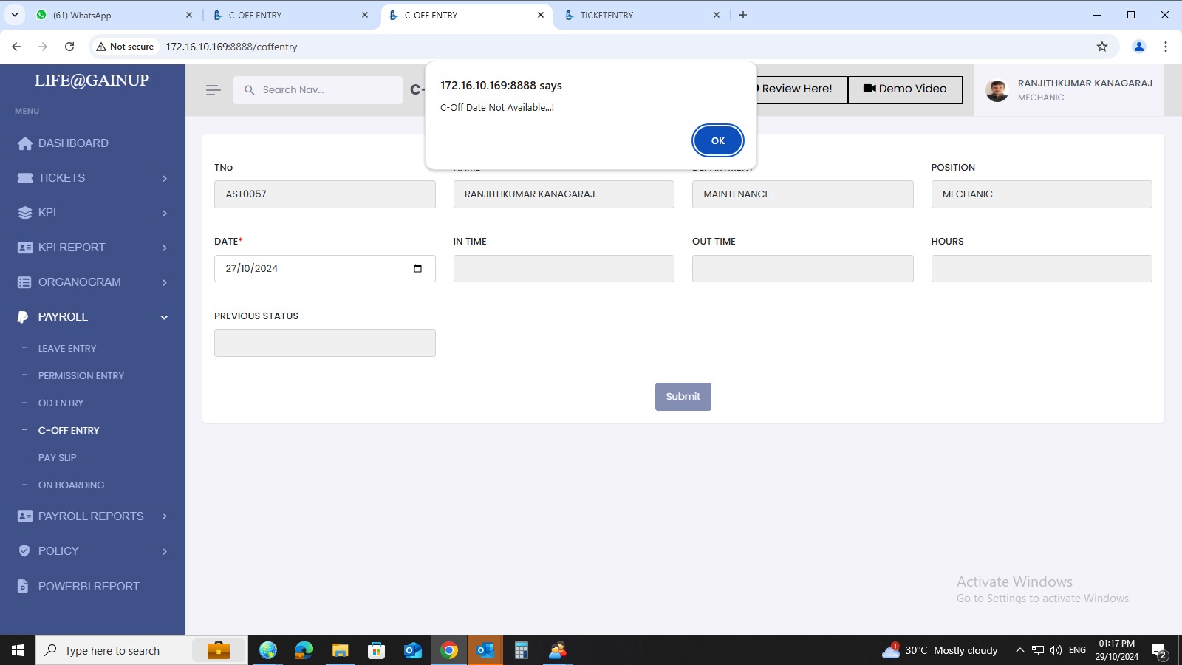Click the Dashboard home icon

pyautogui.click(x=25, y=143)
